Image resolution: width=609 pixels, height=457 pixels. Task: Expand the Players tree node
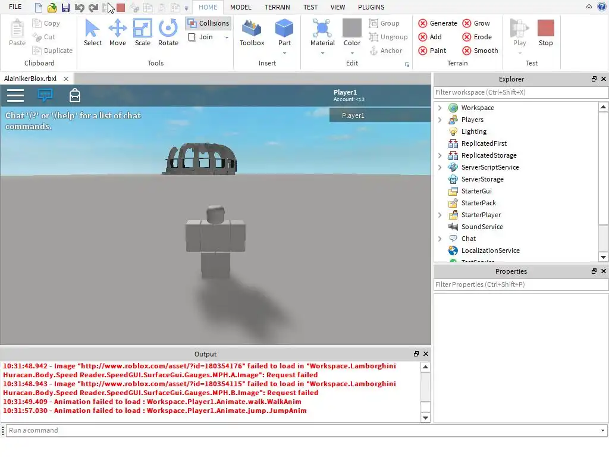click(x=440, y=120)
